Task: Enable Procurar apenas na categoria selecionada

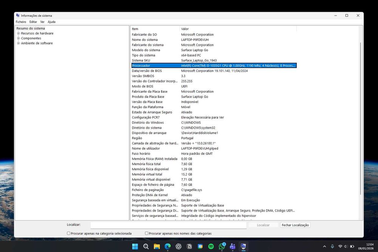Action: click(x=68, y=233)
